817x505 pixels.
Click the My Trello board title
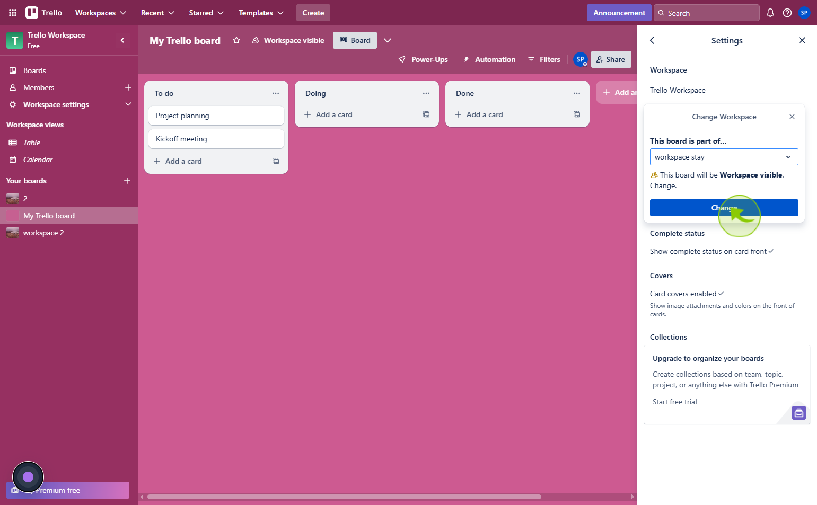click(185, 40)
